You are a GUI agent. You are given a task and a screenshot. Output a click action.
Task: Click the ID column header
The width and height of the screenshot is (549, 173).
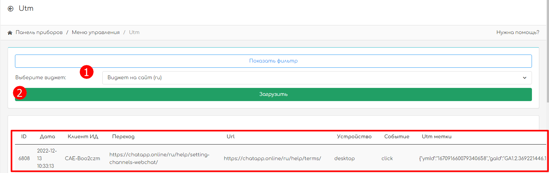pyautogui.click(x=24, y=137)
